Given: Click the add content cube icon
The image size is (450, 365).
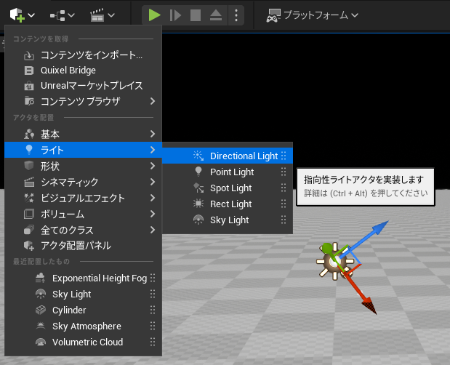Looking at the screenshot, I should [x=17, y=15].
